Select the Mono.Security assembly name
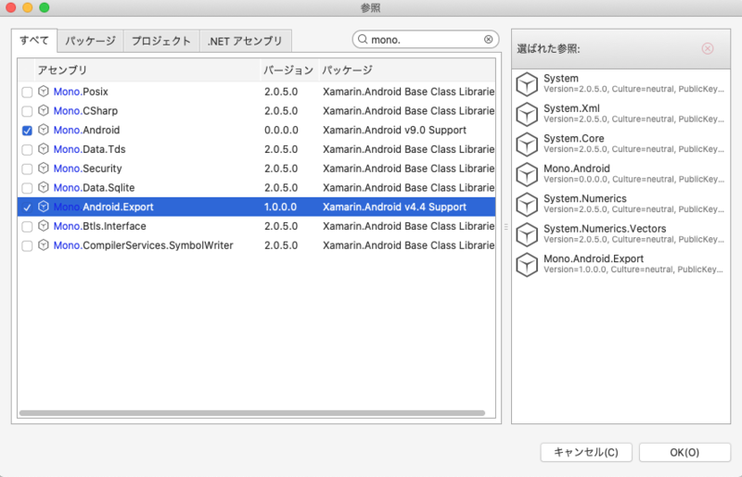742x477 pixels. 87,169
